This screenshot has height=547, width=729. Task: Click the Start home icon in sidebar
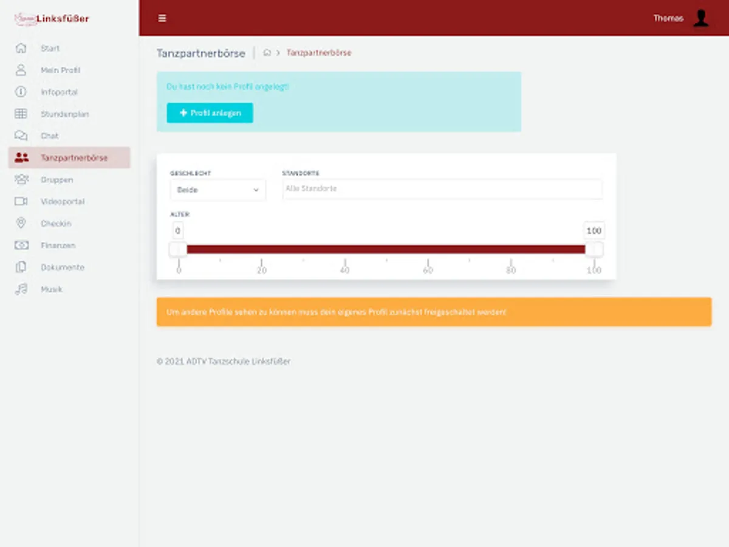click(x=21, y=48)
